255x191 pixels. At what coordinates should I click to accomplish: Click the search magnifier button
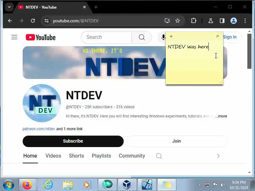(142, 37)
